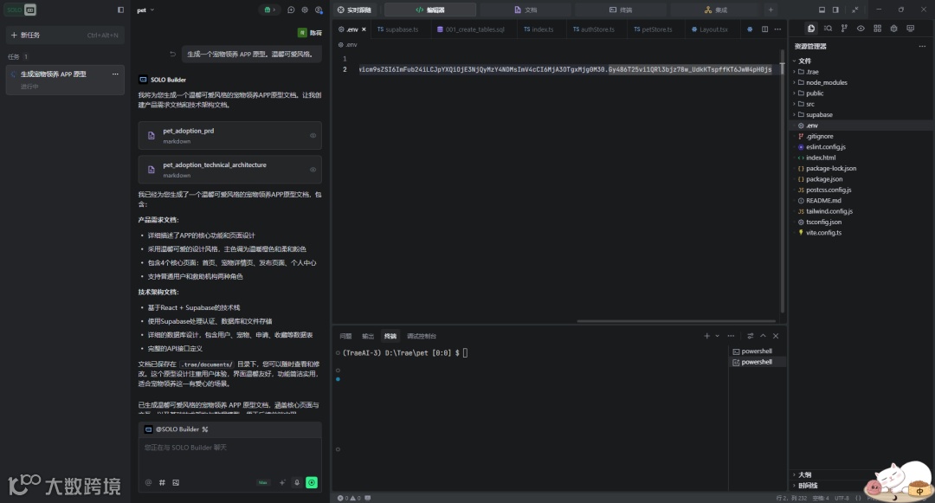Open pet_adoption_prd markdown document
The height and width of the screenshot is (503, 935).
tap(229, 135)
